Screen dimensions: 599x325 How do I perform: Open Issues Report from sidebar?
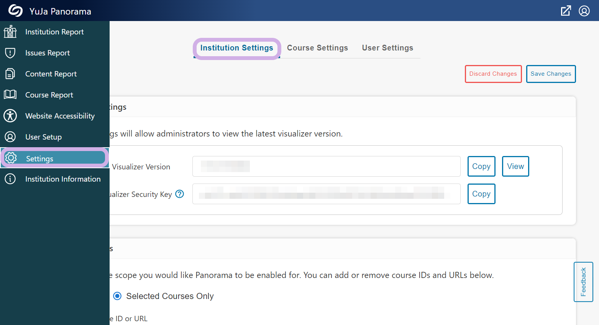coord(55,53)
